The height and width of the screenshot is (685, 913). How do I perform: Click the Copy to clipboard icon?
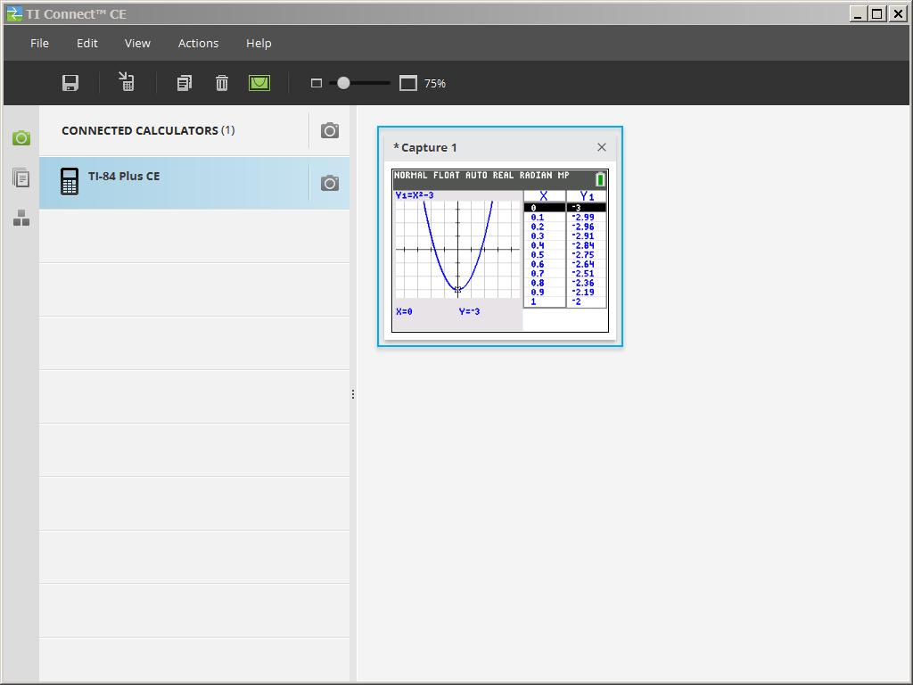[x=185, y=83]
